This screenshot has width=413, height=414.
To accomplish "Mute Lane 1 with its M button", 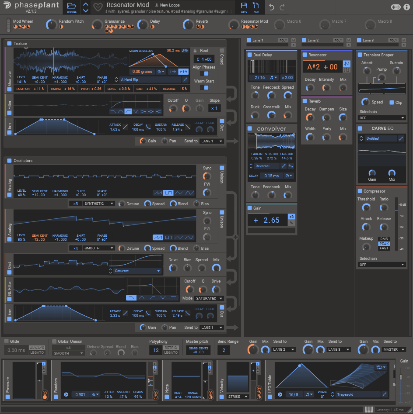I will (x=294, y=40).
